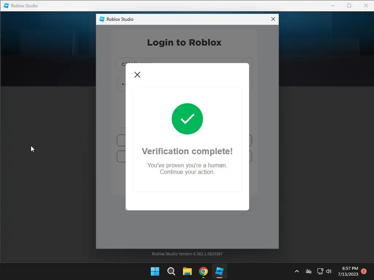The image size is (374, 280).
Task: Click the Roblox Studio Version text
Action: click(x=187, y=254)
